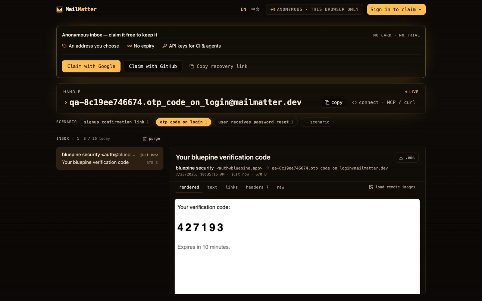Click the Copy recovery link icon
482x301 pixels.
pos(192,66)
